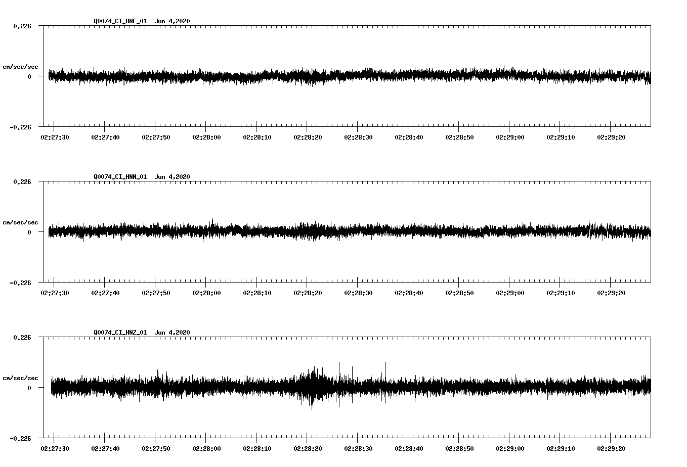Click the 0 axis label of HNE plot
Viewport: 687px width, 467px height.
pyautogui.click(x=29, y=76)
